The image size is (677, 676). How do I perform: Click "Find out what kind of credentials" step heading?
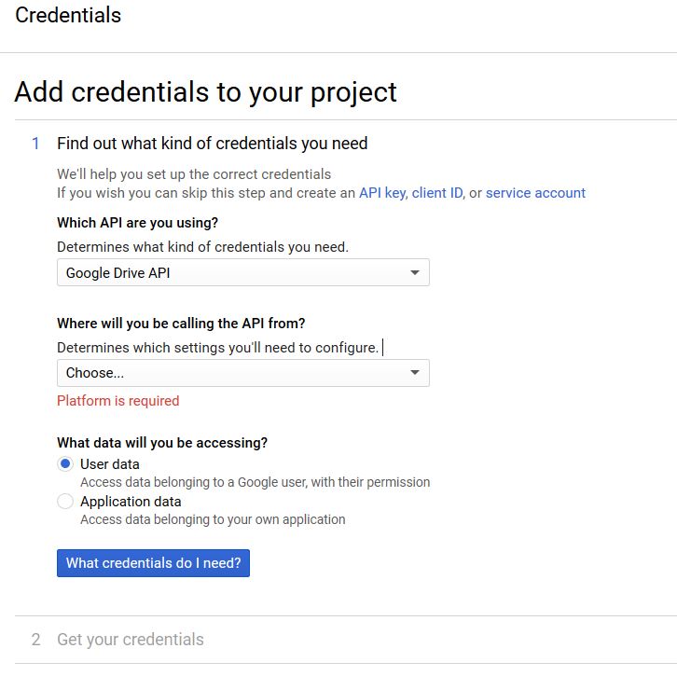point(213,144)
